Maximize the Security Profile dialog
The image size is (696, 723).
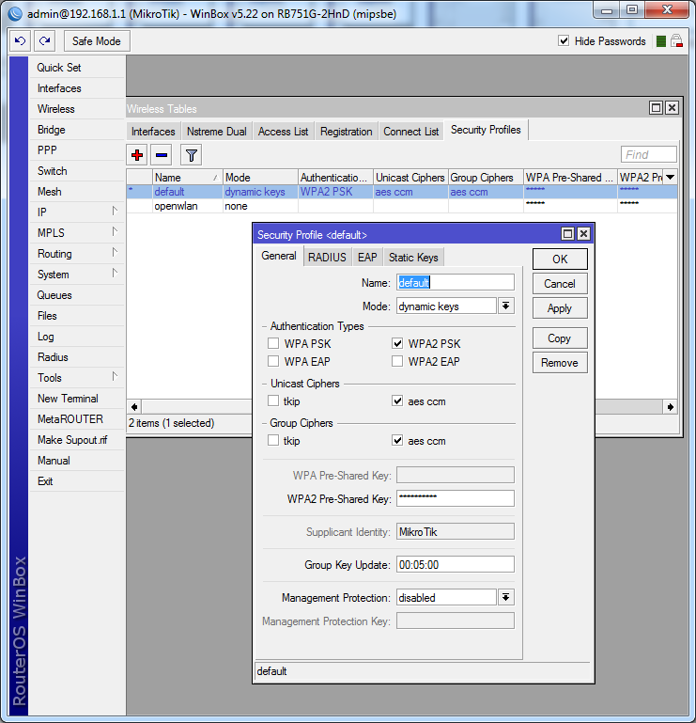(568, 234)
